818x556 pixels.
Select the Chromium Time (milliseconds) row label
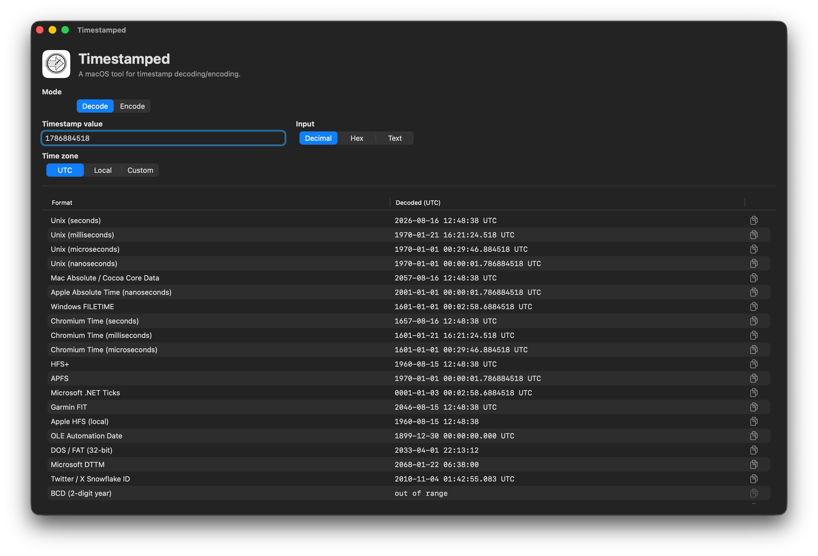point(101,335)
